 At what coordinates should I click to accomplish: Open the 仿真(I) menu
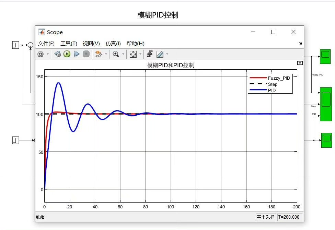point(113,43)
